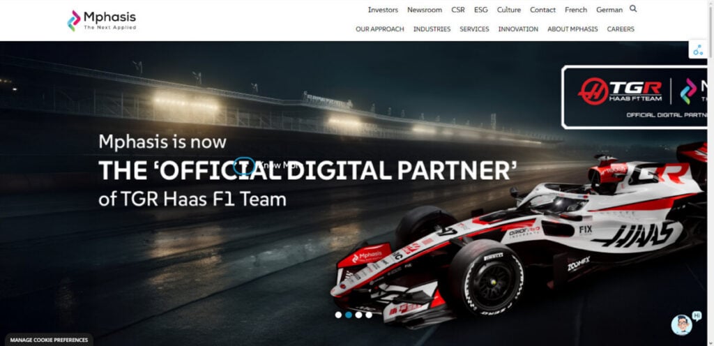This screenshot has height=346, width=714.
Task: Click the share widget icon at right edge
Action: tap(697, 50)
